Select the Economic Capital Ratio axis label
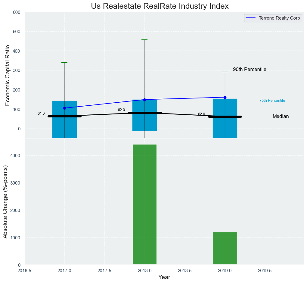 point(8,75)
